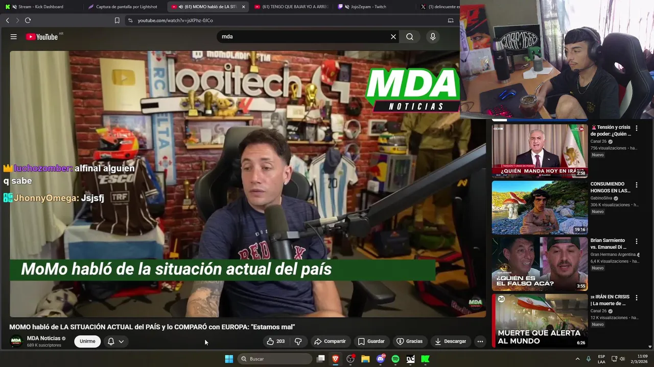The image size is (654, 367).
Task: Open the Kick app on the taskbar
Action: click(x=425, y=359)
